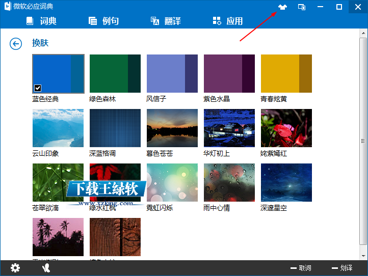368x276 pixels.
Task: Choose the 暮色苍苍 sunset skin
Action: point(172,128)
